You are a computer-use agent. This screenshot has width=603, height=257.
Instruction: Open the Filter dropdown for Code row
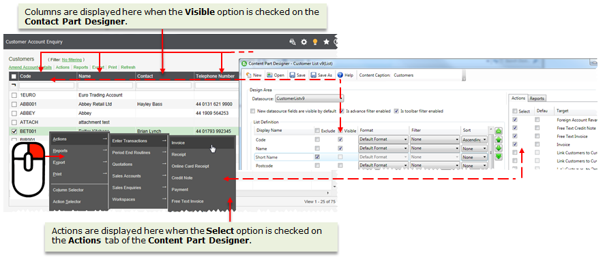435,139
